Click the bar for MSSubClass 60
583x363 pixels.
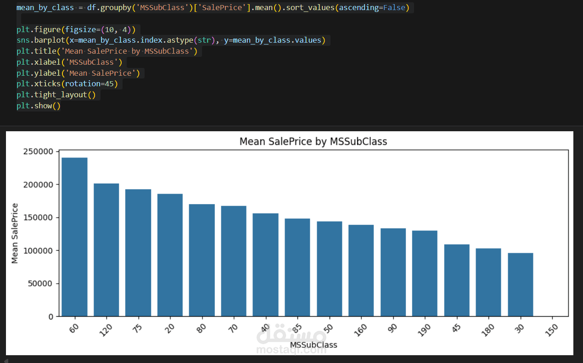point(74,237)
